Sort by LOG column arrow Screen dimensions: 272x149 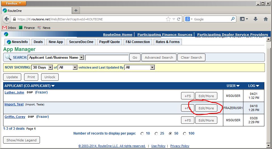(258, 86)
